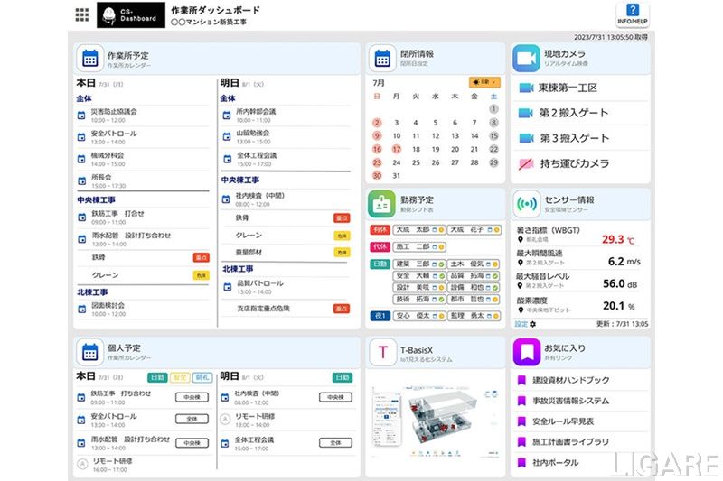Click the 現地カメラ video camera icon
This screenshot has height=481, width=723.
(x=526, y=59)
